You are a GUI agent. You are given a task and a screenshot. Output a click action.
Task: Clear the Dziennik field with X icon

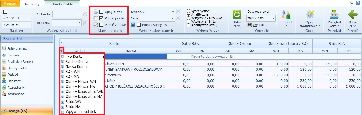click(178, 11)
